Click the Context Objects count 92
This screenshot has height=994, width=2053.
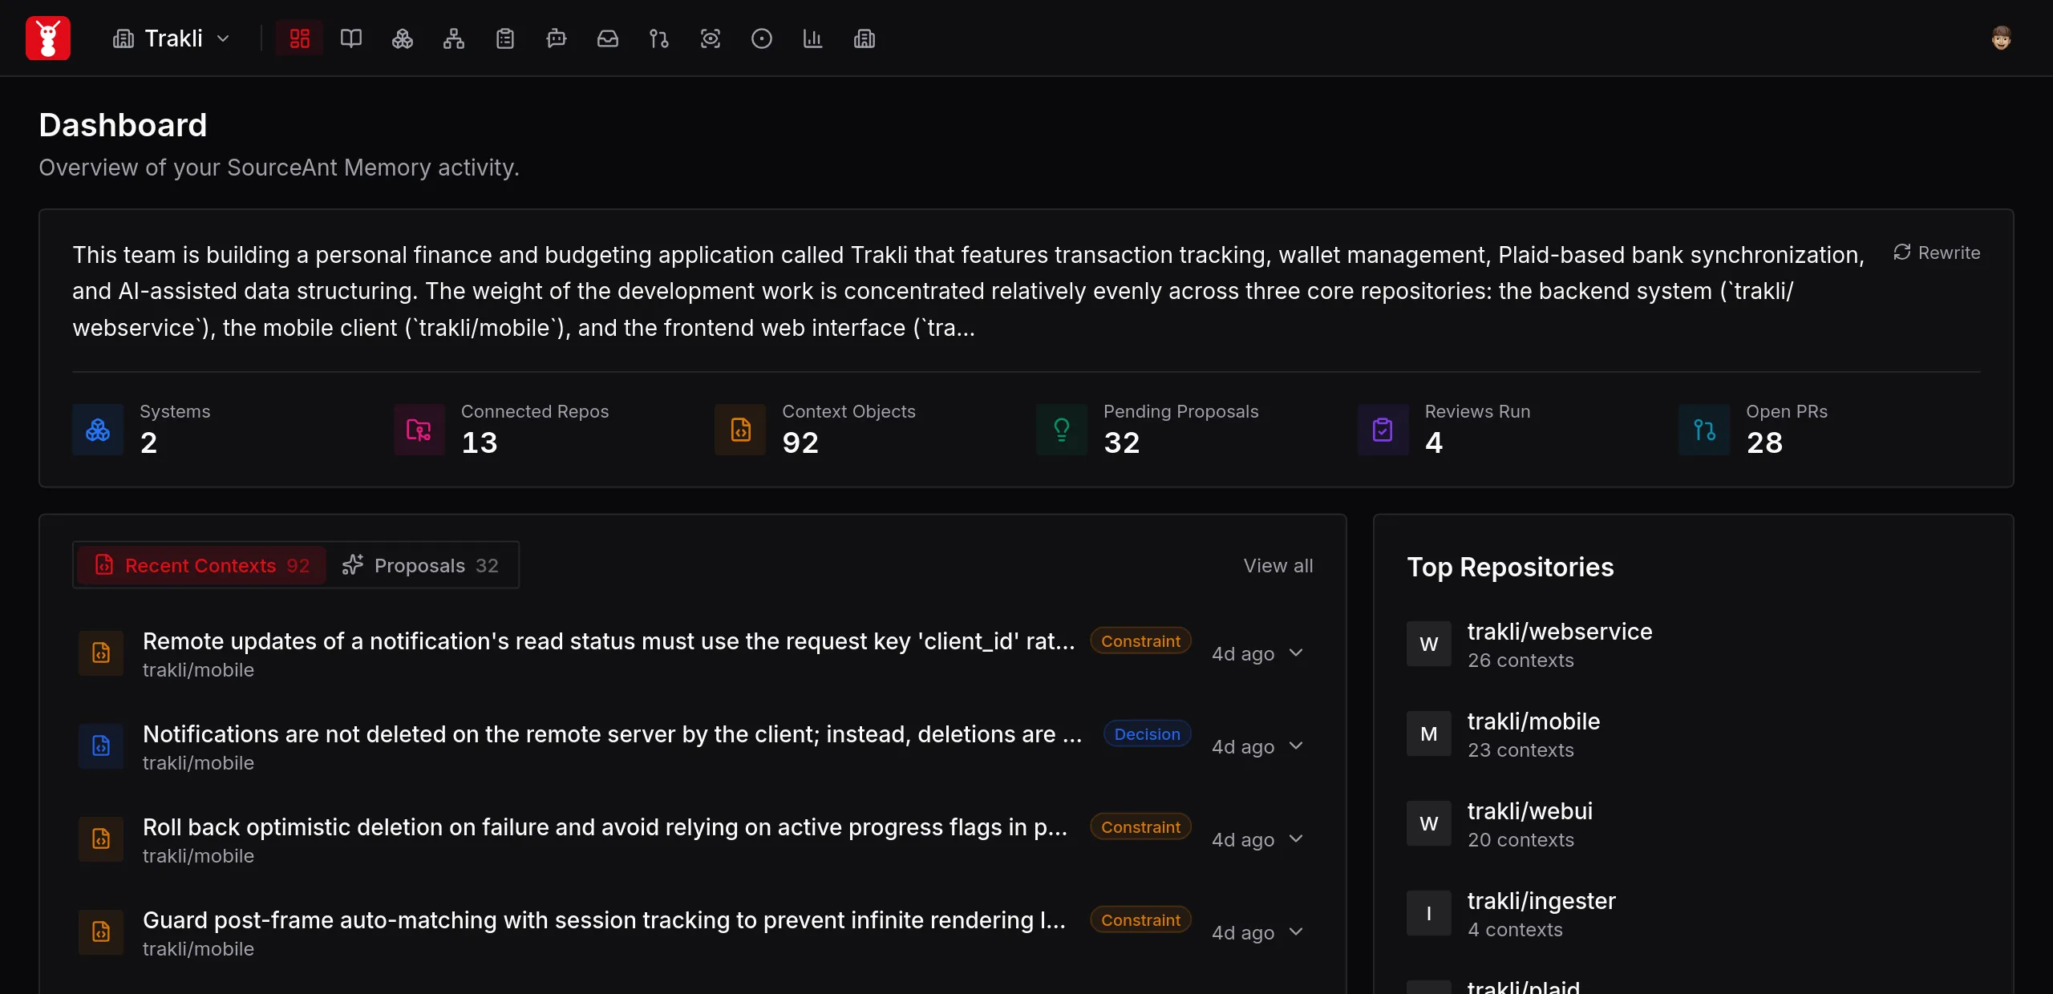(x=800, y=442)
